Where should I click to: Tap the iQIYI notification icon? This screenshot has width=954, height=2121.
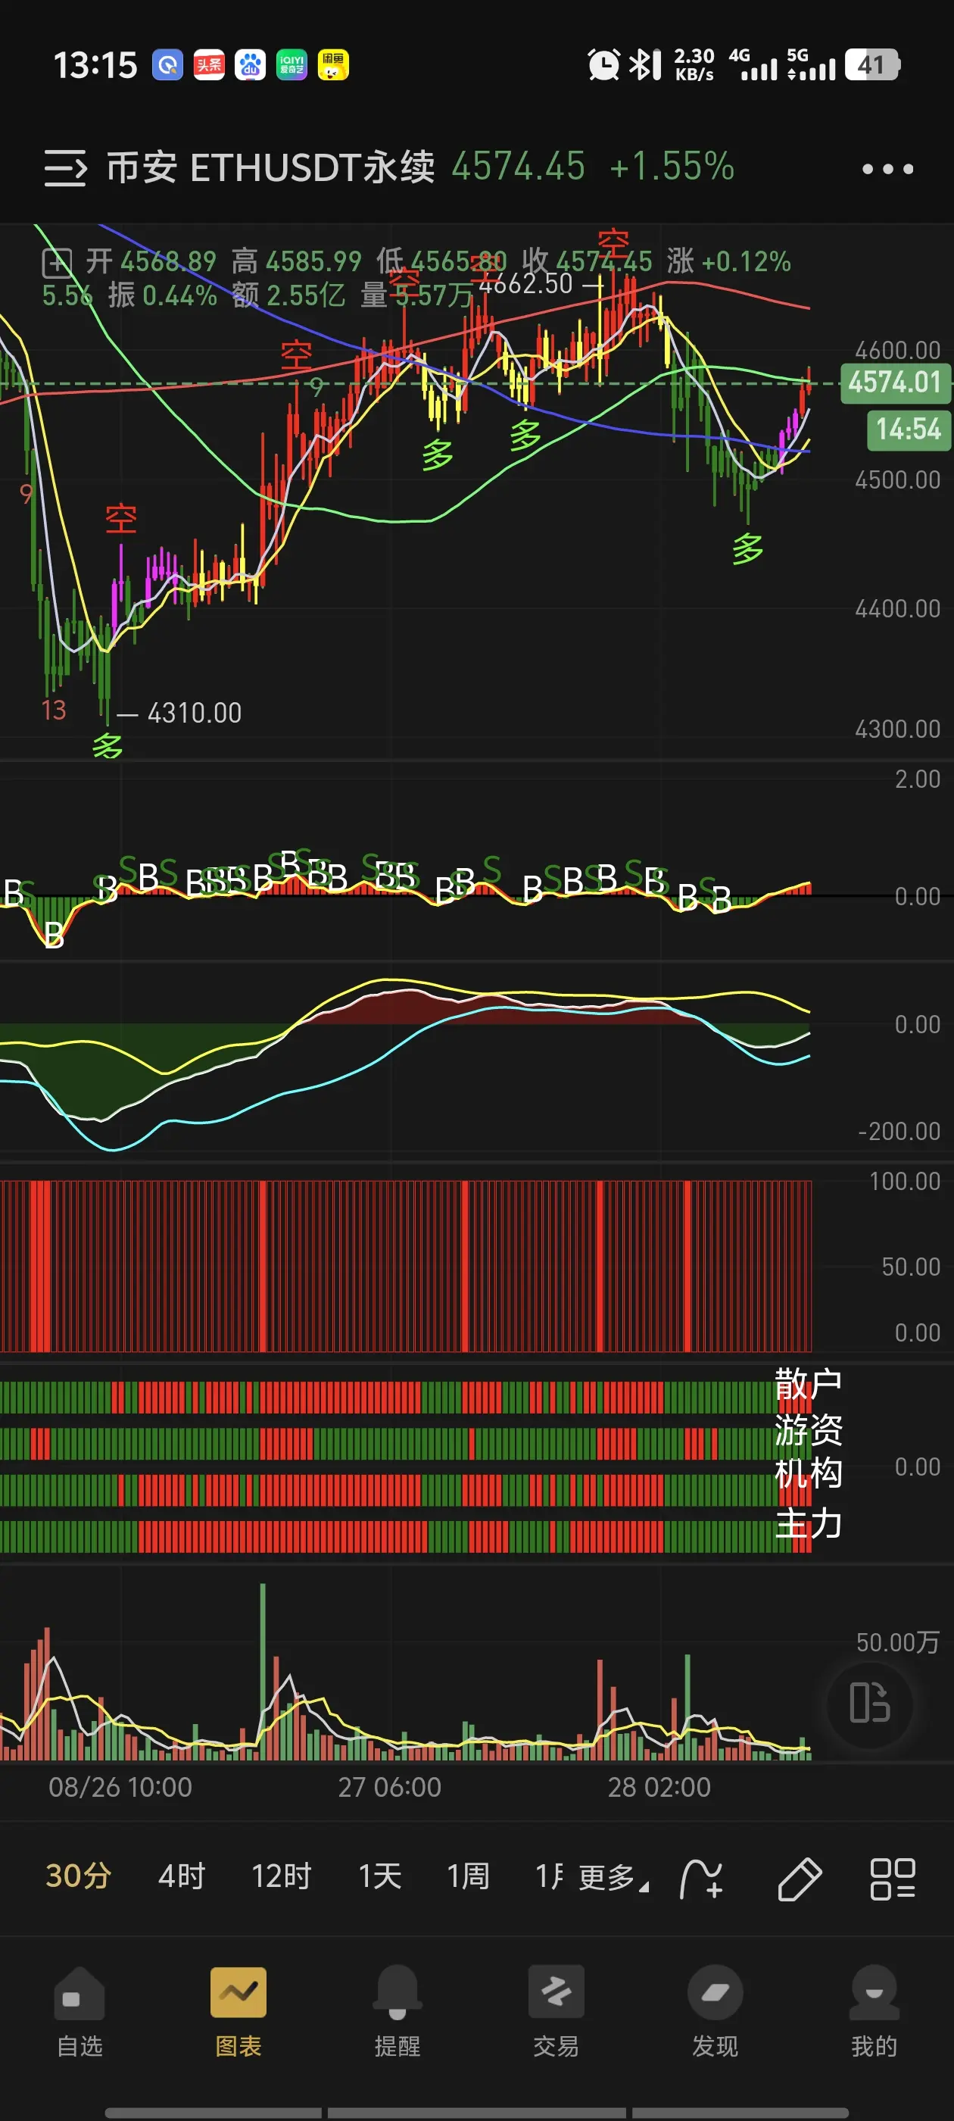pyautogui.click(x=291, y=65)
